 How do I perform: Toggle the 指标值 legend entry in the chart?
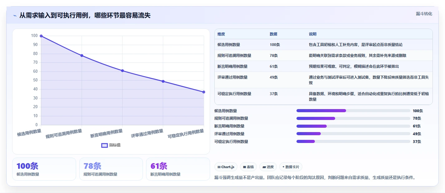[x=111, y=145]
